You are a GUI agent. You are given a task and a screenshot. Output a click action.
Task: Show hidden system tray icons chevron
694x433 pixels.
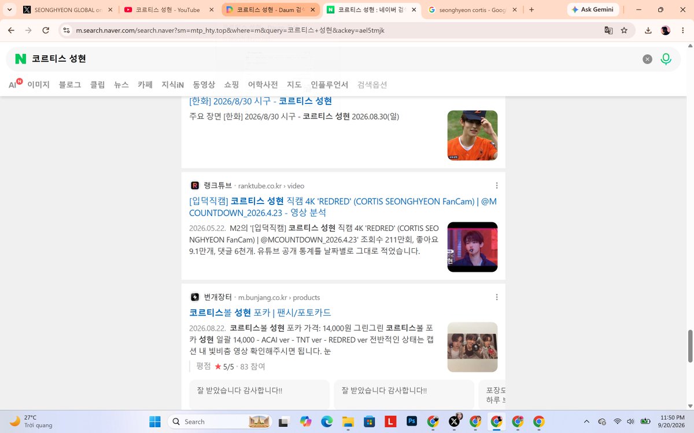tap(587, 421)
